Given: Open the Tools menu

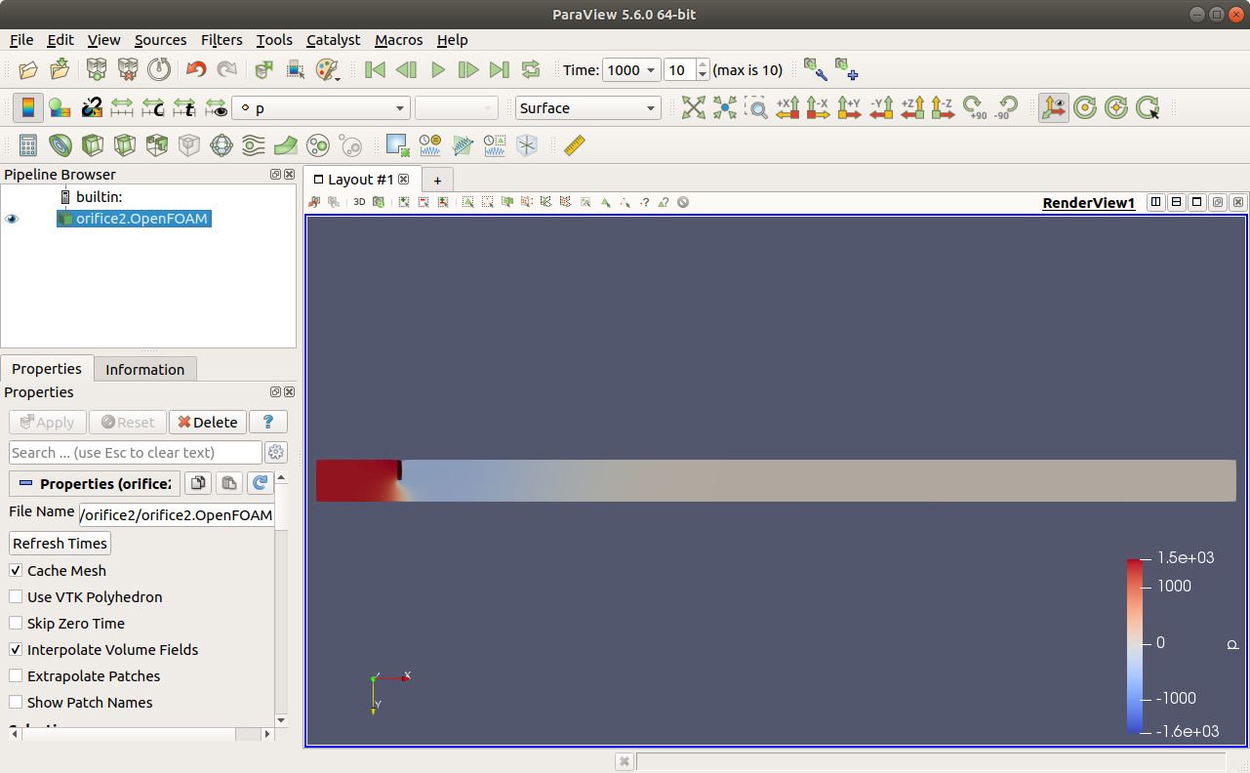Looking at the screenshot, I should coord(274,40).
